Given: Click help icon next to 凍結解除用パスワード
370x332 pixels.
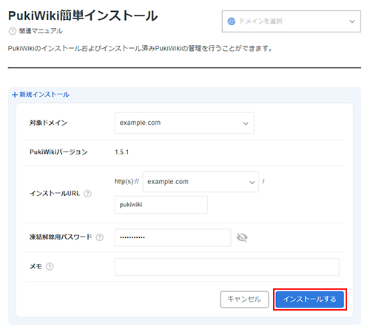Looking at the screenshot, I should (x=100, y=237).
